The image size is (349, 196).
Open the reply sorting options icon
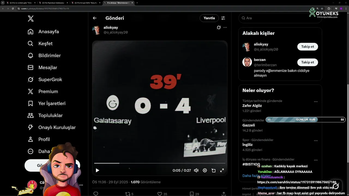pos(223,18)
